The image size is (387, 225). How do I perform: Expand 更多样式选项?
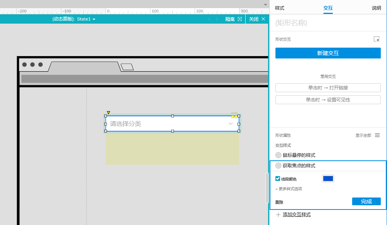289,189
